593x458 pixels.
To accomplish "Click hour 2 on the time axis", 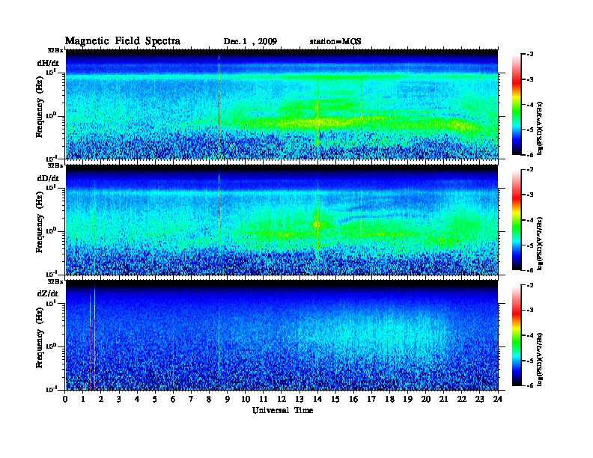I will (101, 400).
